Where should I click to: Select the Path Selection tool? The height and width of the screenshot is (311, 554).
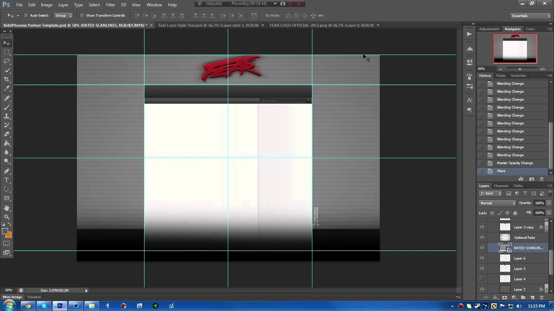click(x=7, y=189)
